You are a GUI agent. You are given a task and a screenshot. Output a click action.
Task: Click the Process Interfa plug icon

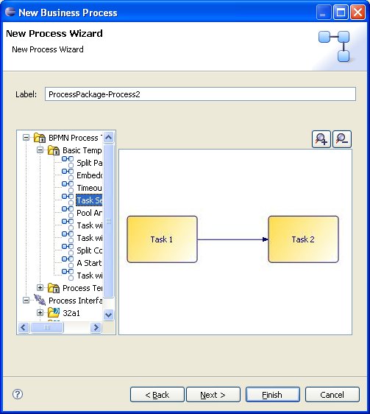pos(40,300)
